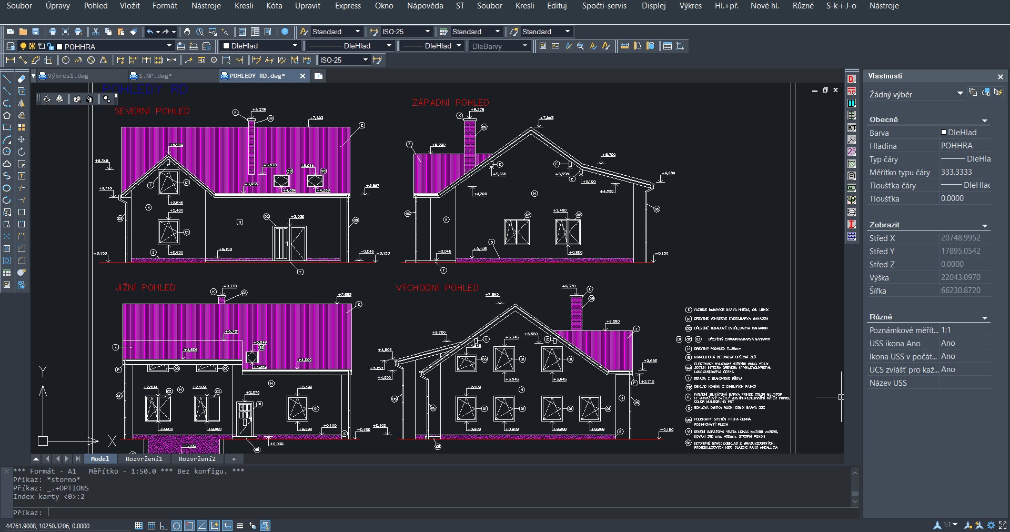Open the Žádný výběr selection dropdown
This screenshot has width=1010, height=532.
click(960, 93)
